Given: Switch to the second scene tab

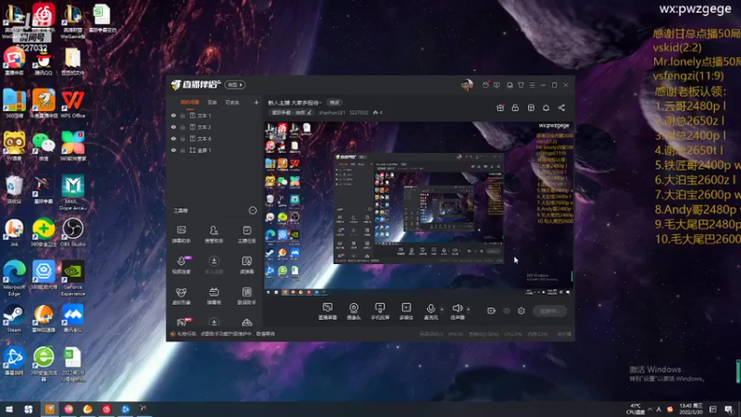Looking at the screenshot, I should pos(212,103).
